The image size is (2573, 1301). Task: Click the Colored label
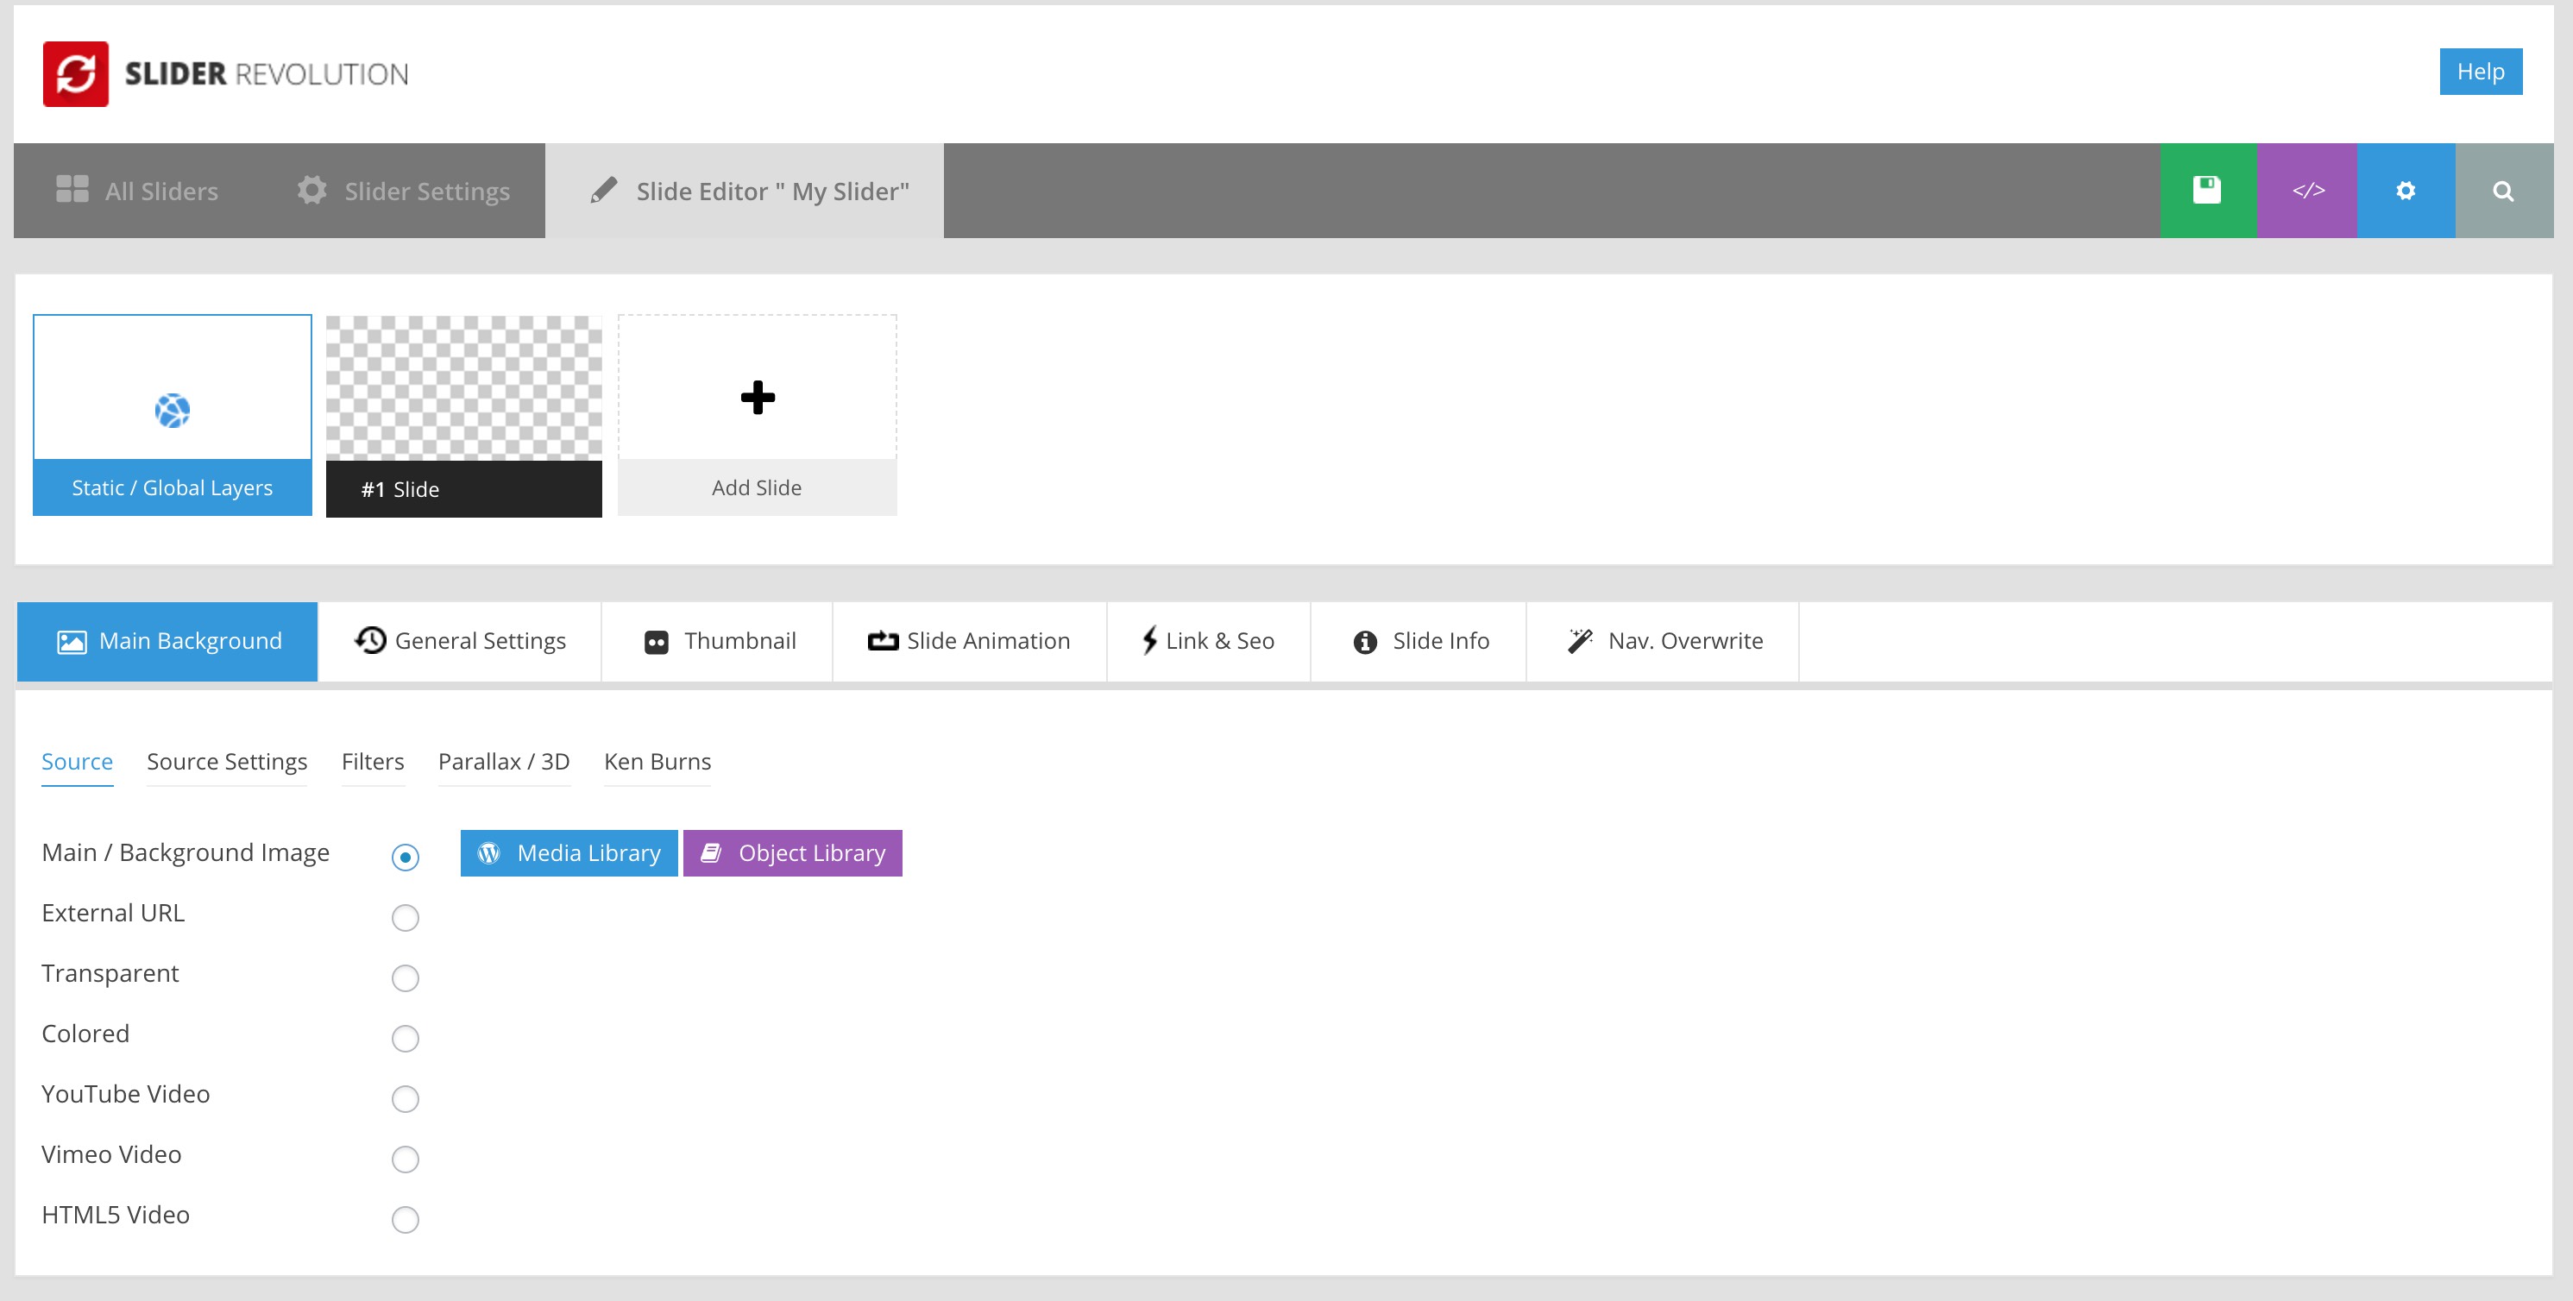[x=86, y=1034]
